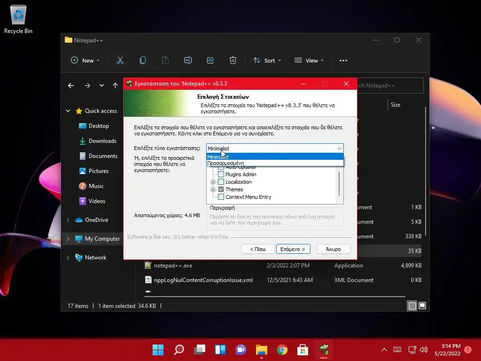Show hidden tray icons chevron
Screen dimensions: 481x361
pyautogui.click(x=384, y=350)
